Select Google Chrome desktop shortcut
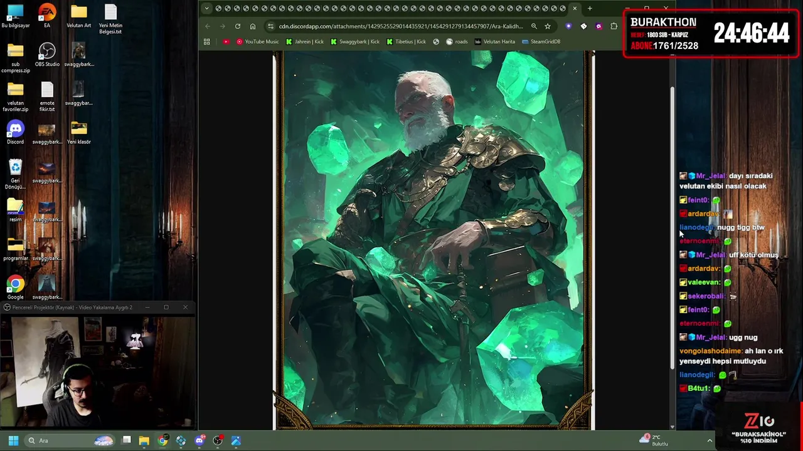 coord(15,288)
